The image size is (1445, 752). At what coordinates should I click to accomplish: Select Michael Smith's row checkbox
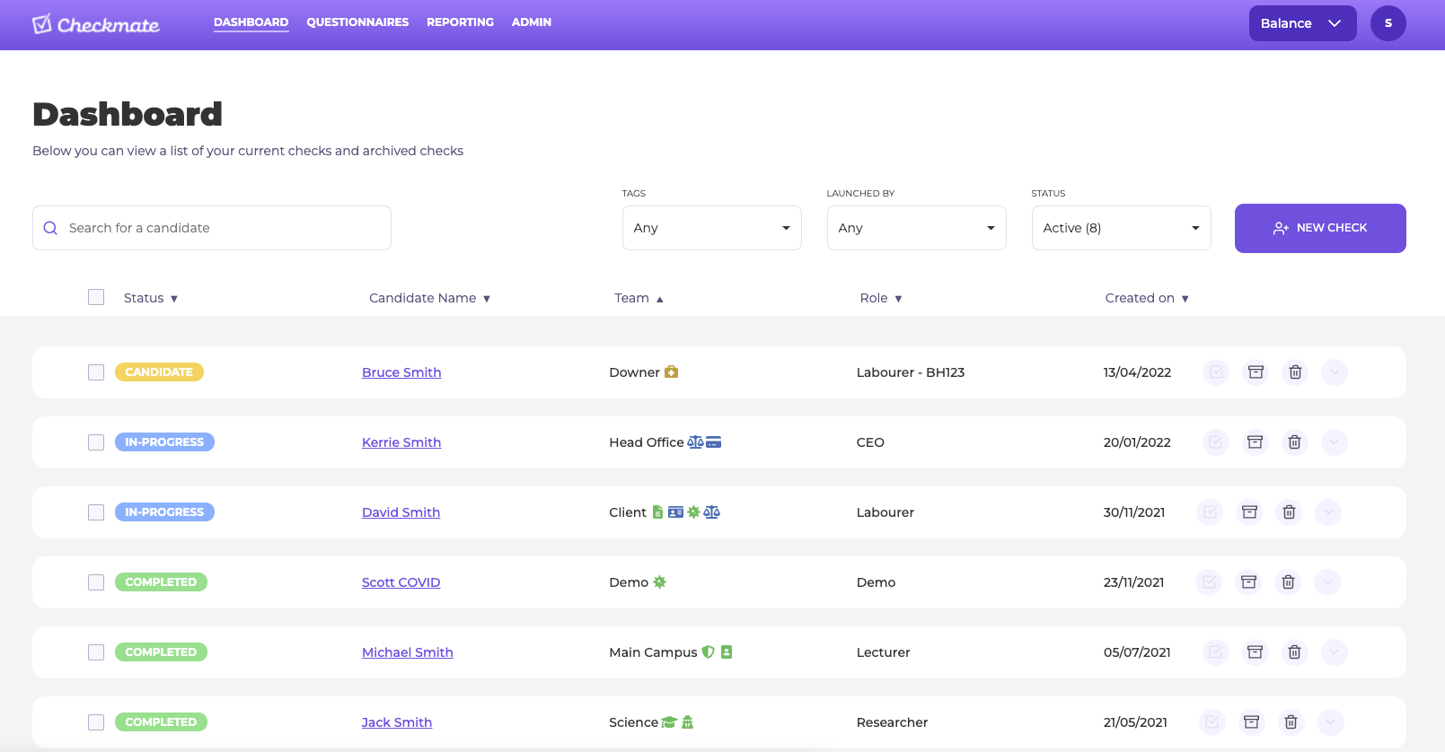[x=96, y=652]
